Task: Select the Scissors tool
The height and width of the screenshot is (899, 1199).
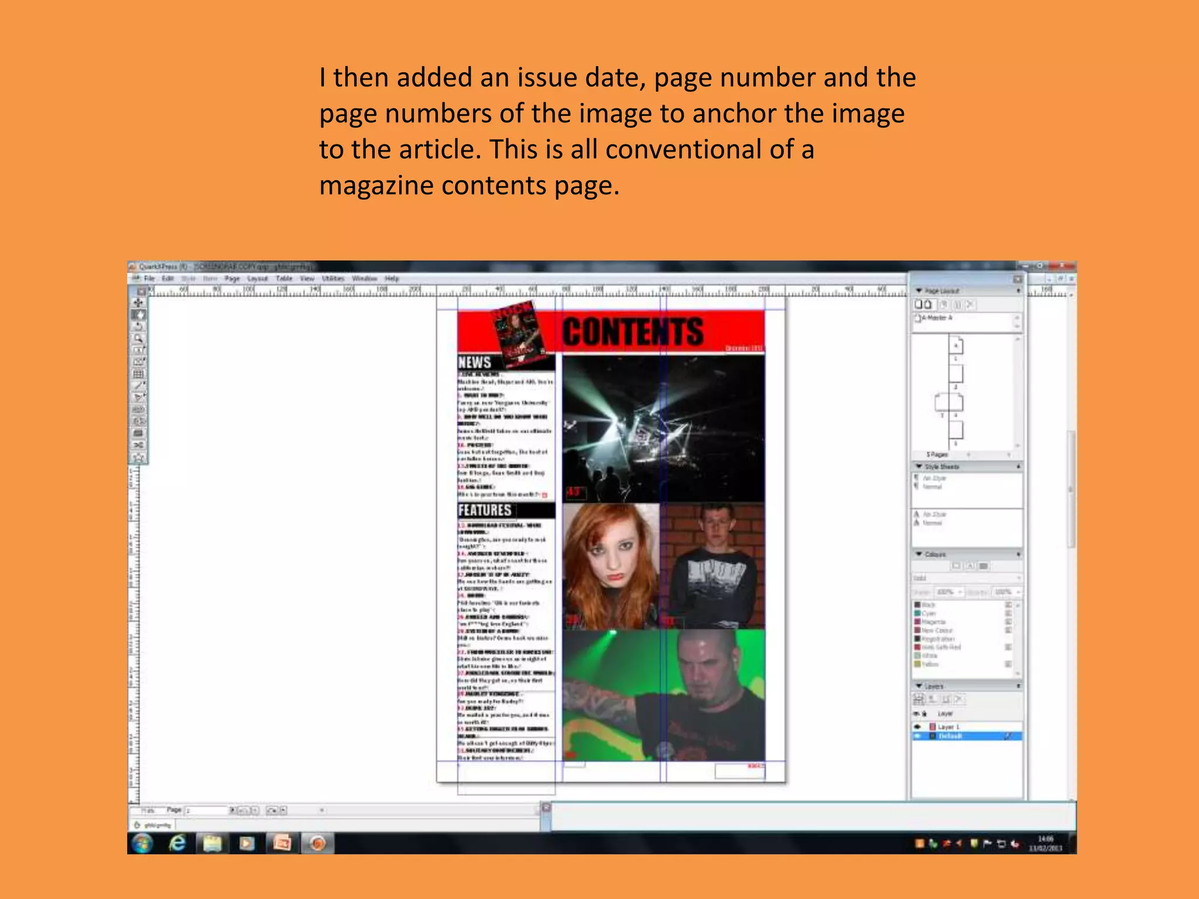Action: pyautogui.click(x=139, y=445)
